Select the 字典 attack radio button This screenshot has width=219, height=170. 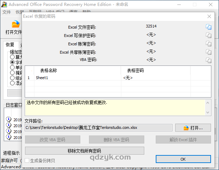13,62
